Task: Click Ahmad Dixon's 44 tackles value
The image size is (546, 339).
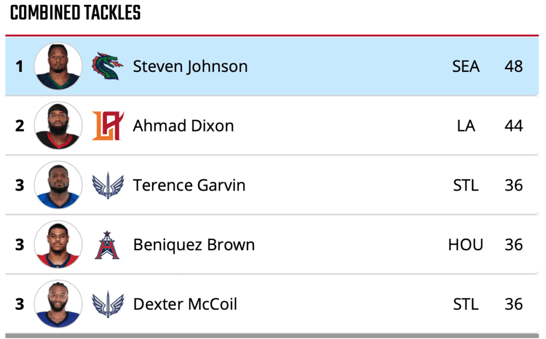Action: tap(513, 126)
